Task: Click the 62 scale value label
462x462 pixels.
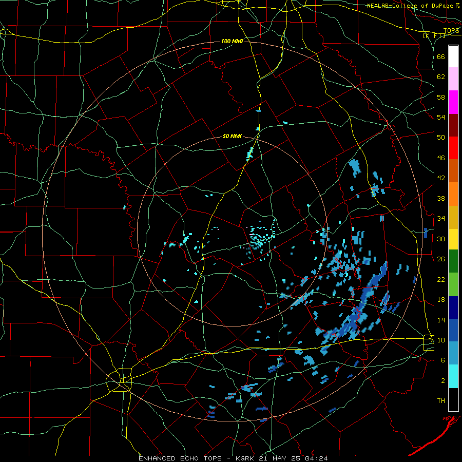Action: (x=441, y=77)
